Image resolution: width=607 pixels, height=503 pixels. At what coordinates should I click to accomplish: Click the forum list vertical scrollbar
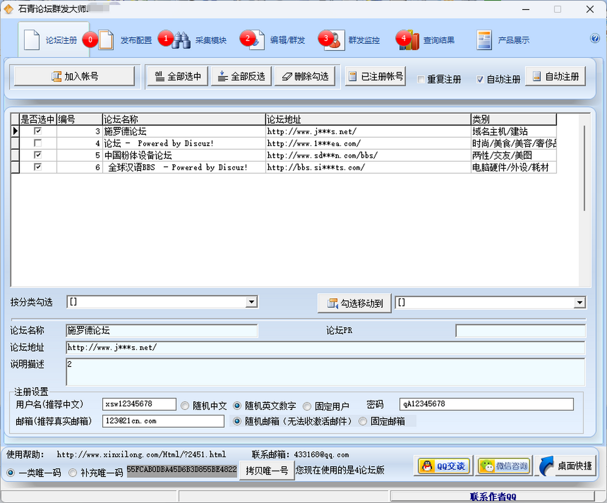584,167
